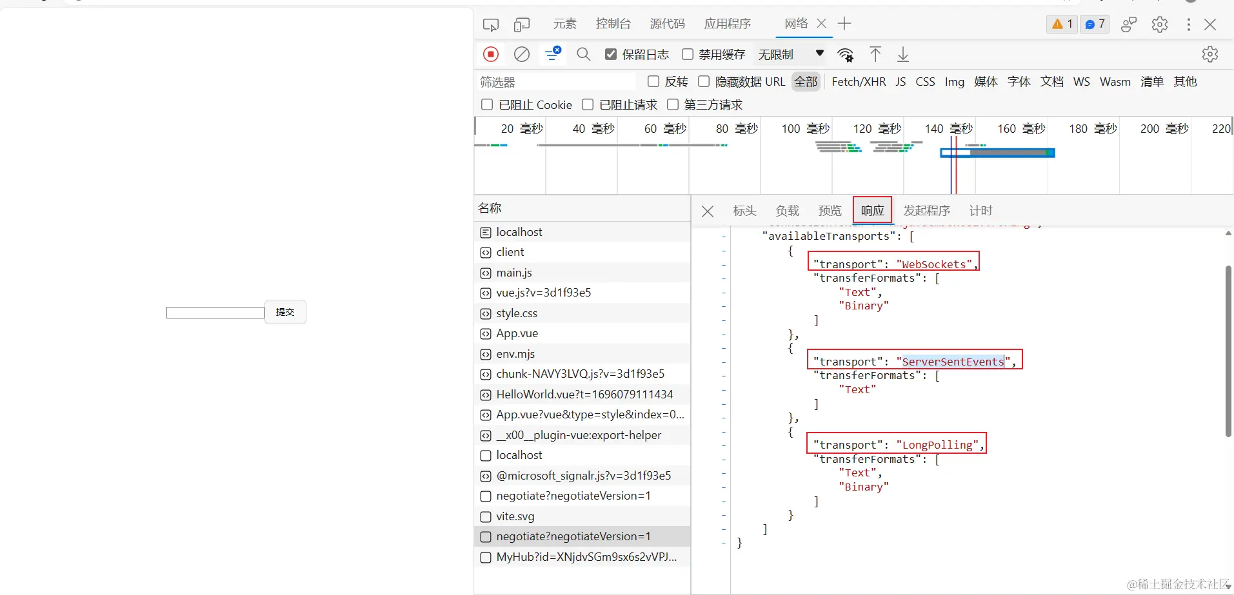1234x595 pixels.
Task: Uncheck 保留日志 checkbox
Action: click(611, 54)
